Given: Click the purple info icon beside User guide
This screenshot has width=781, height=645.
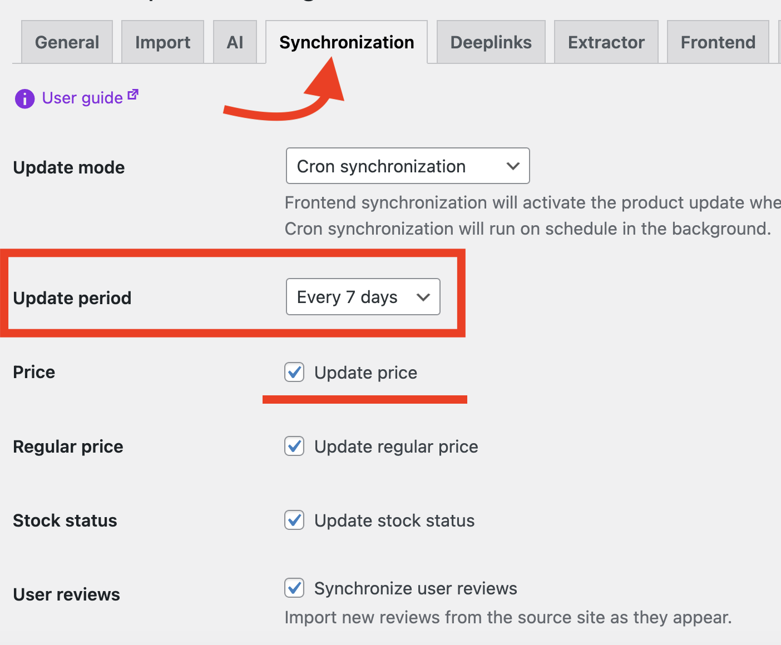Looking at the screenshot, I should click(x=24, y=98).
